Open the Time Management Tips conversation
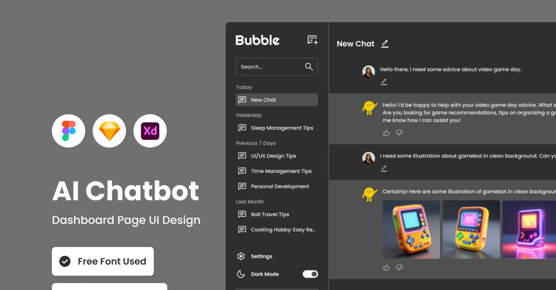The width and height of the screenshot is (556, 290). click(281, 171)
